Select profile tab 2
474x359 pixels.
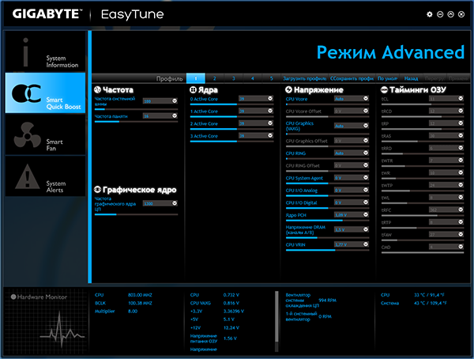point(215,78)
